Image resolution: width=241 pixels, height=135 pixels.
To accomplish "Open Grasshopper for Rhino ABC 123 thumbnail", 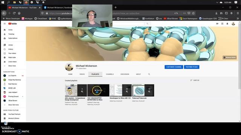I will tap(120, 90).
